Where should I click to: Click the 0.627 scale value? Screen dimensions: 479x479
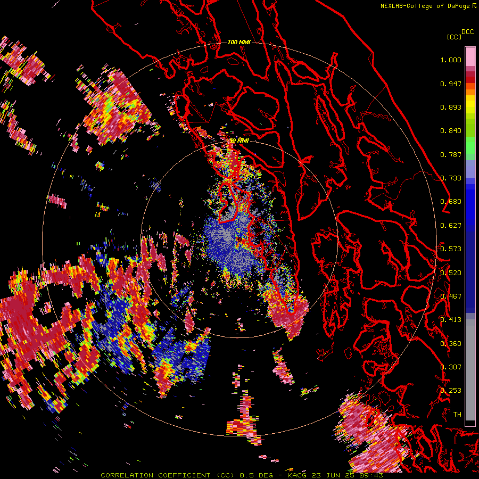tap(451, 226)
